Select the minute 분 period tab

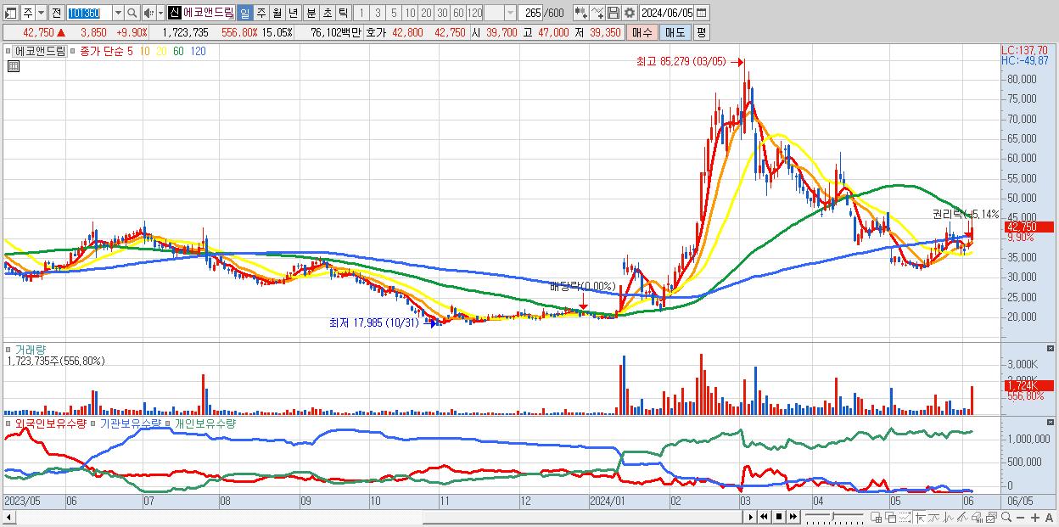[311, 13]
